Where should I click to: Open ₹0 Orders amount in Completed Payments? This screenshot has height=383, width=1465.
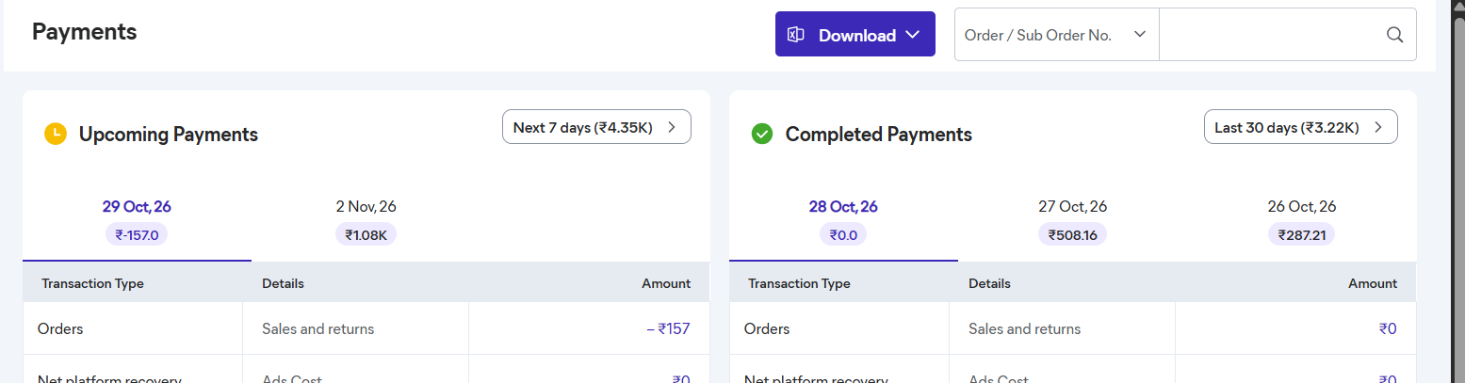(x=1388, y=328)
